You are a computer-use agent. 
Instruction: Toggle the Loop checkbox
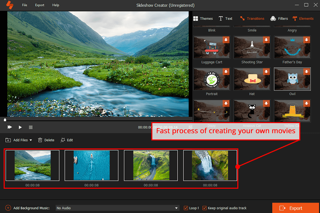[186, 208]
